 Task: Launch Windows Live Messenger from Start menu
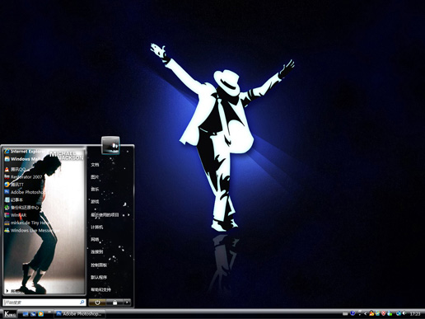pyautogui.click(x=32, y=231)
